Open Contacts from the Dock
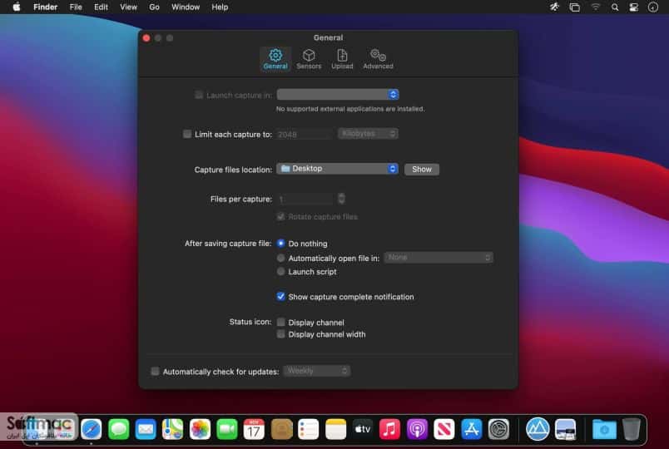Viewport: 669px width, 449px height. click(281, 429)
